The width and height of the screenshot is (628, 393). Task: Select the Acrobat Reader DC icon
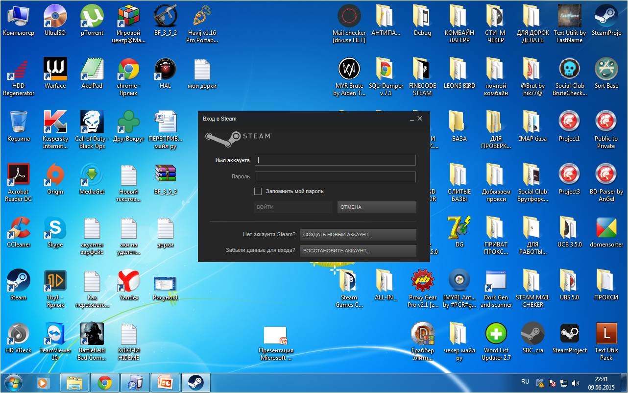[19, 183]
